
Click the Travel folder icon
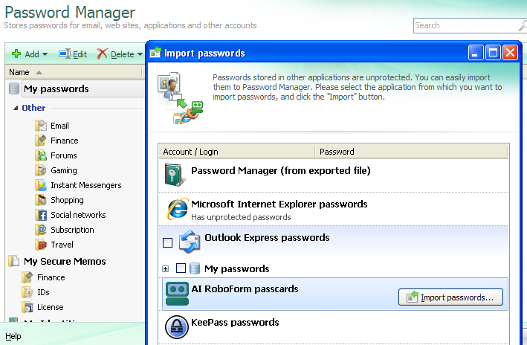click(41, 245)
